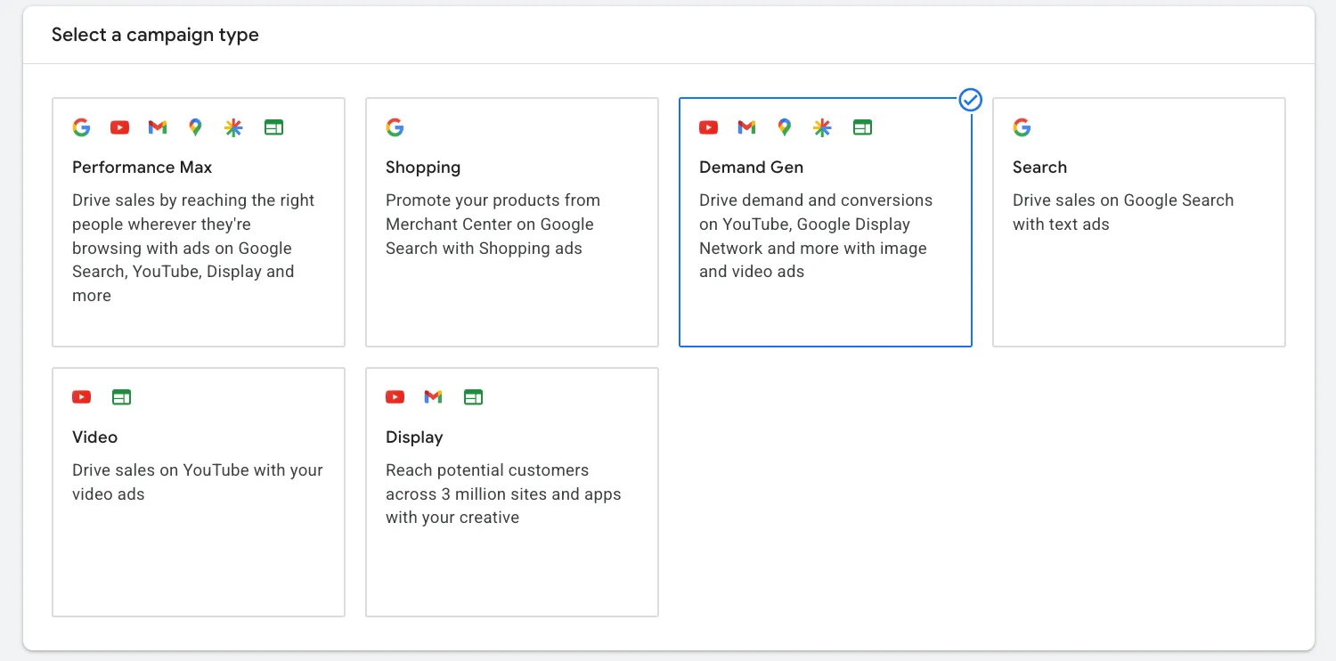The image size is (1336, 661).
Task: Click Google icon in Search card
Action: pos(1022,127)
